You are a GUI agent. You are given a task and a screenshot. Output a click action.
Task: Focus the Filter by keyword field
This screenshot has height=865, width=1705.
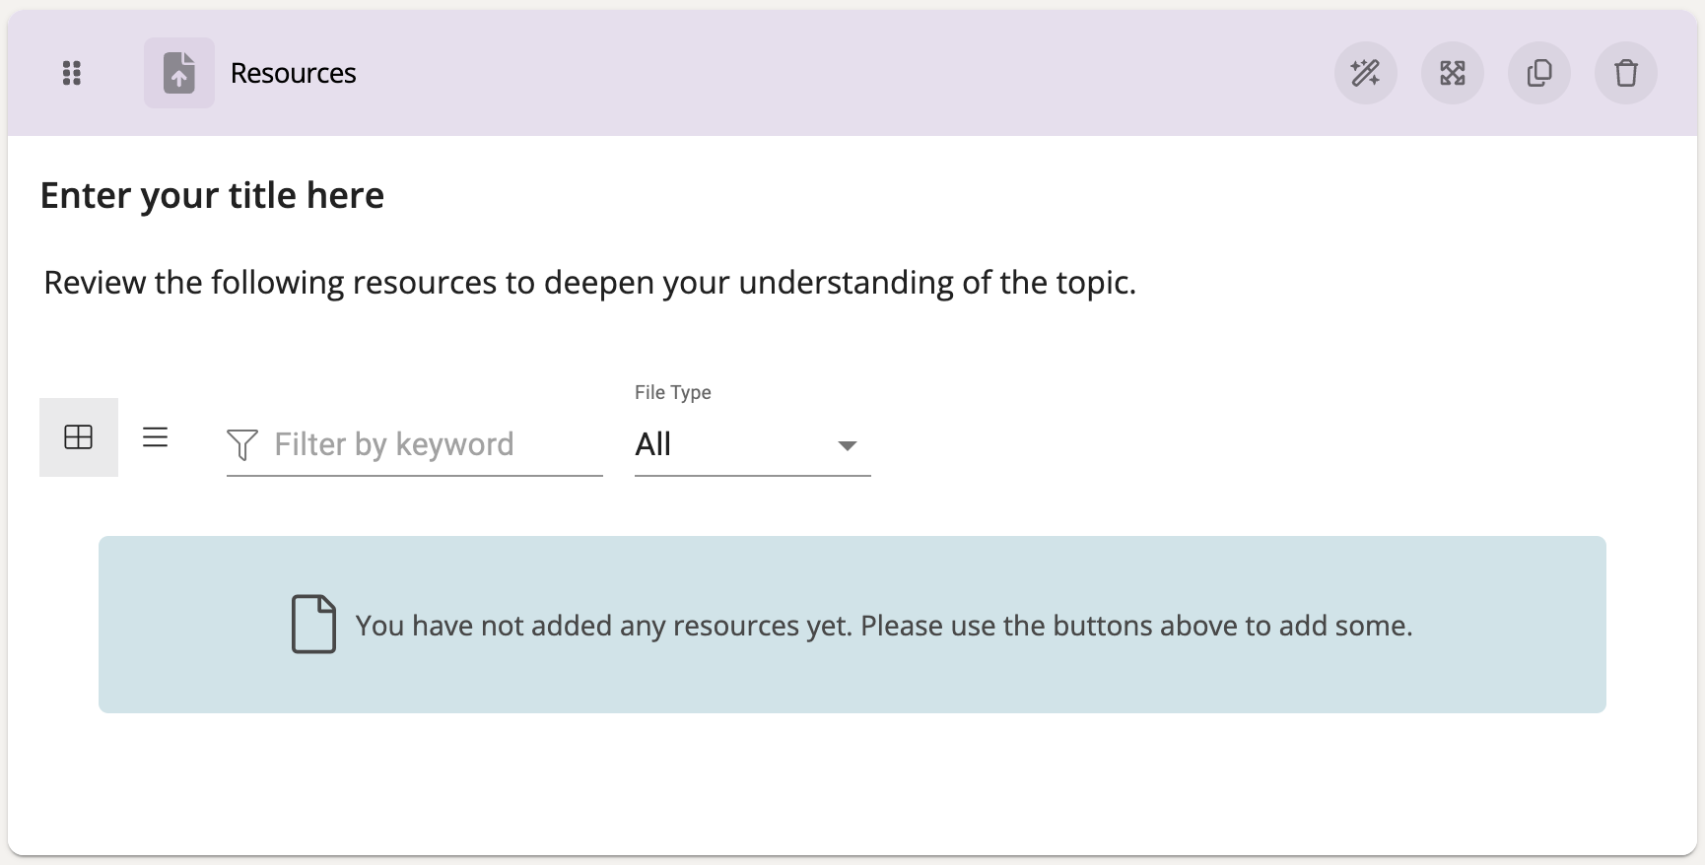[424, 445]
